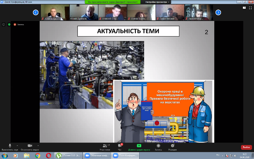Open the Chat panel

click(x=120, y=146)
